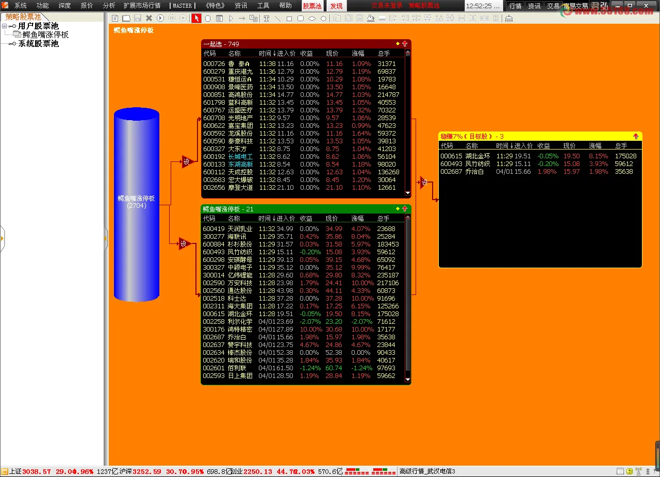Viewport: 660px width, 477px height.
Task: Select the 天润乳业 row in 鳄鱼嘴涨停板 list
Action: tap(303, 228)
